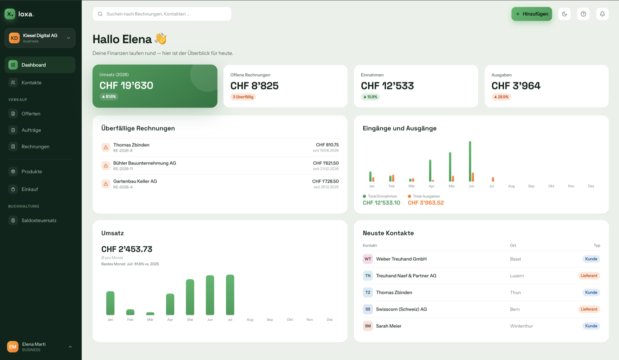The height and width of the screenshot is (360, 619).
Task: Click the Aufträge clipboard icon
Action: tap(13, 130)
